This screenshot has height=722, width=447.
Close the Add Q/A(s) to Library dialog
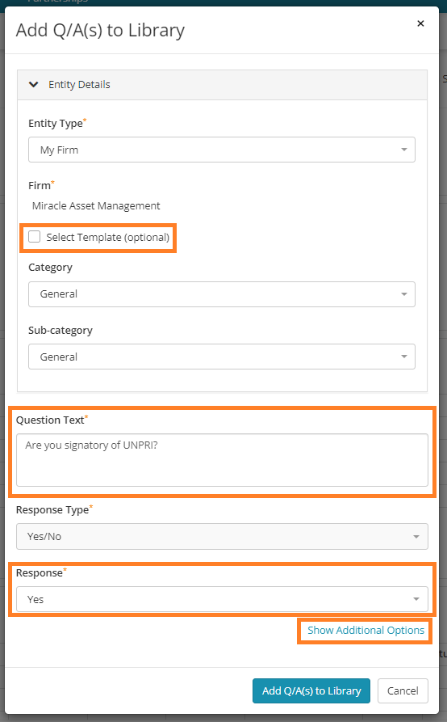[420, 23]
